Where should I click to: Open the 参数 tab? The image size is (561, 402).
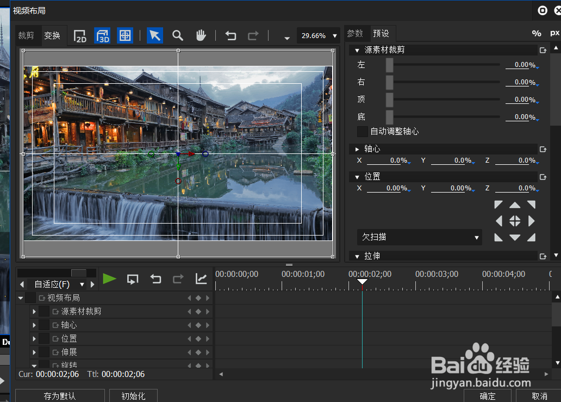355,34
